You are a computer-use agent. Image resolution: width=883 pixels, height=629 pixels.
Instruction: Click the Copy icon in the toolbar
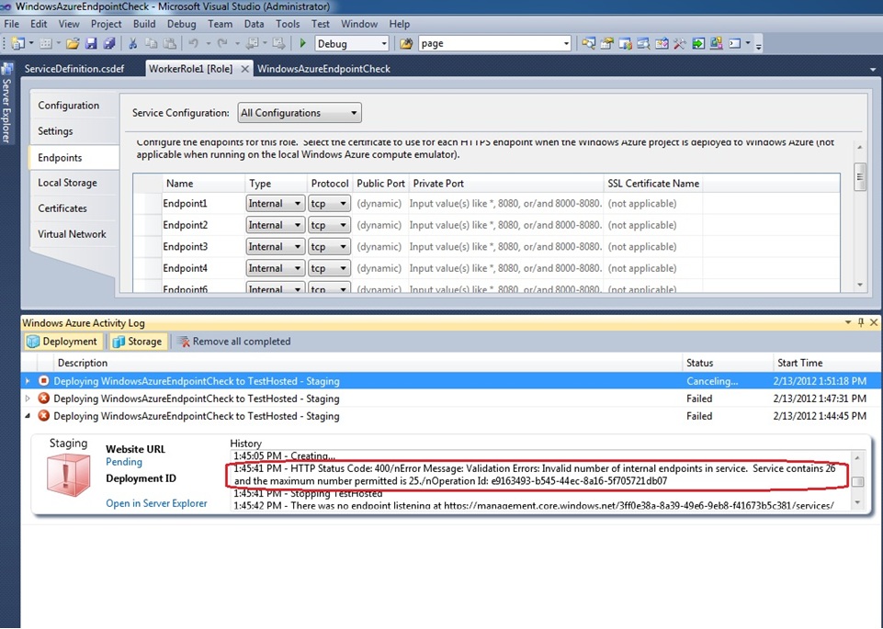151,43
